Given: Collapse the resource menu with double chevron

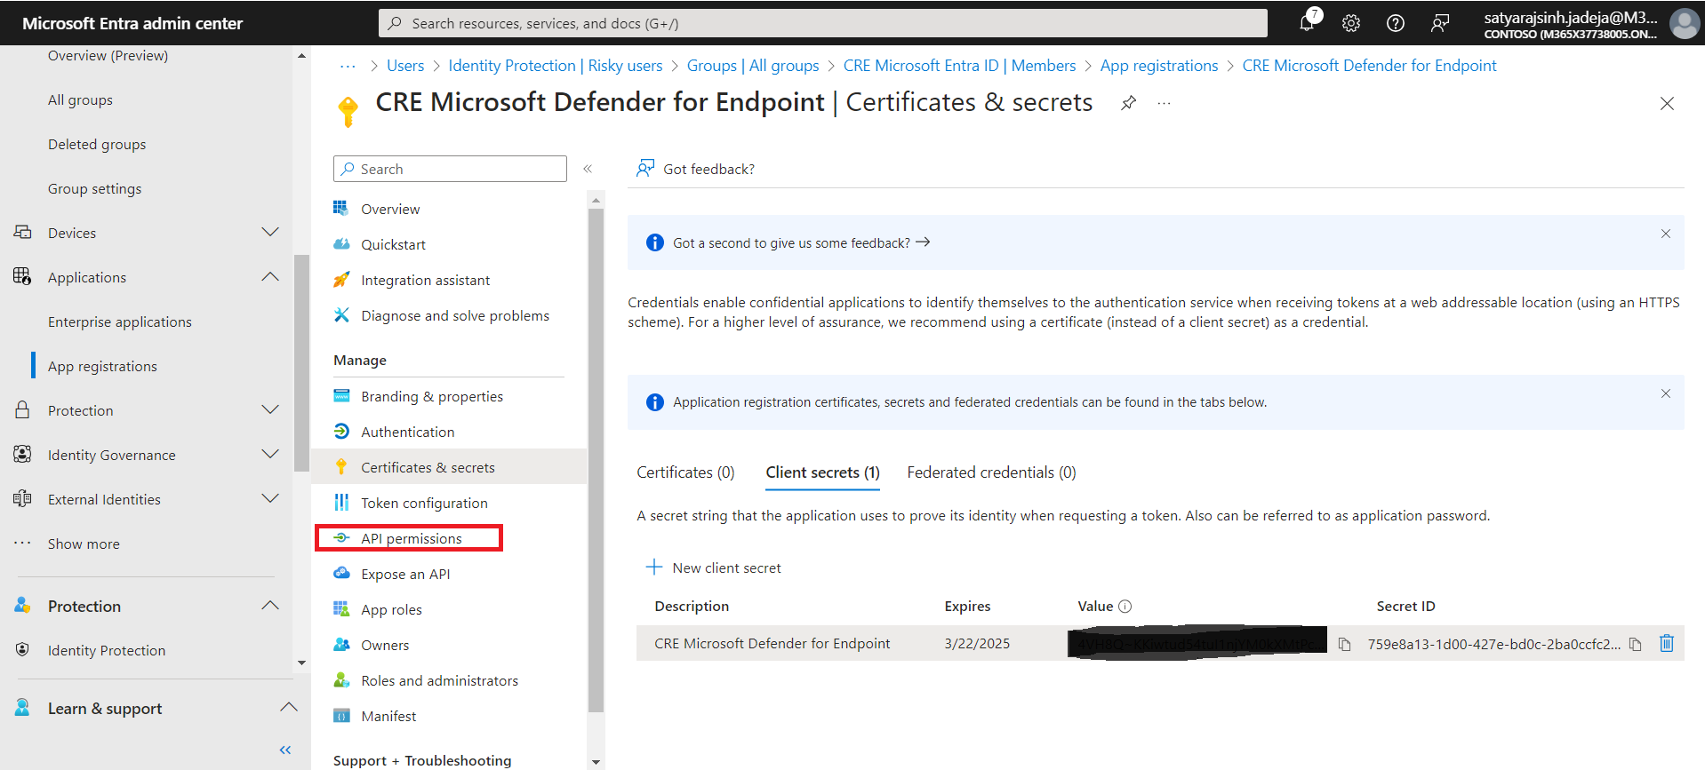Looking at the screenshot, I should [588, 169].
